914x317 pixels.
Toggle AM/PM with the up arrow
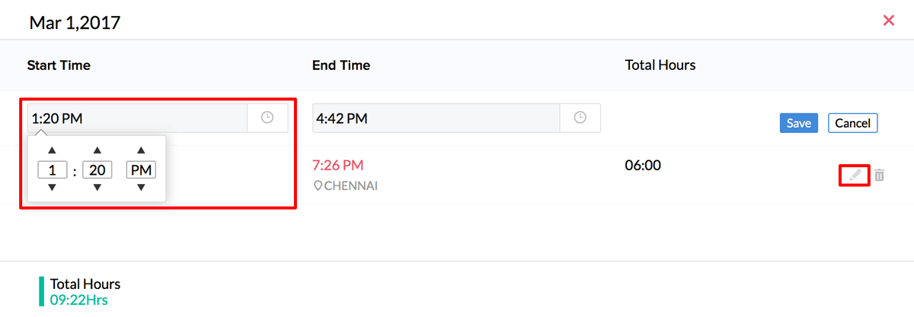[x=141, y=151]
